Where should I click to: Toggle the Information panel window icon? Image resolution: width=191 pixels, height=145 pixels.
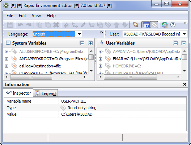pyautogui.click(x=145, y=25)
